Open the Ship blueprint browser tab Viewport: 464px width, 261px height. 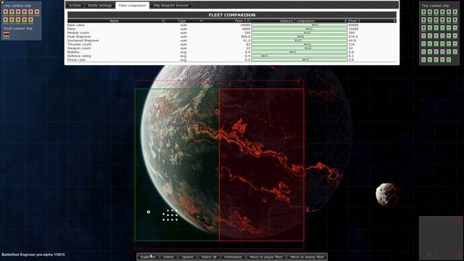(171, 5)
